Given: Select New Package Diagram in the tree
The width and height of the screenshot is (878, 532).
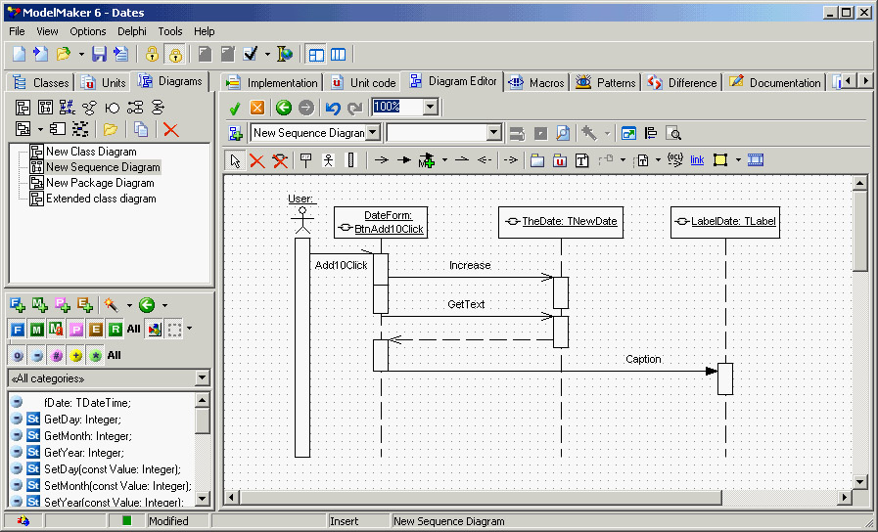Looking at the screenshot, I should [100, 183].
